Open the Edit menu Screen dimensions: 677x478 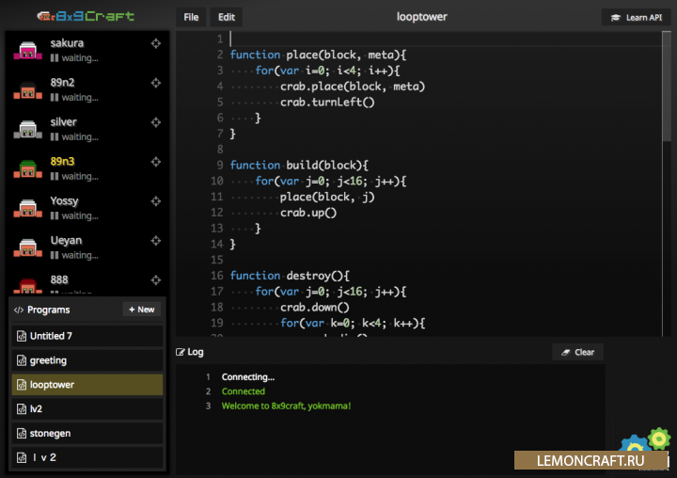coord(227,17)
